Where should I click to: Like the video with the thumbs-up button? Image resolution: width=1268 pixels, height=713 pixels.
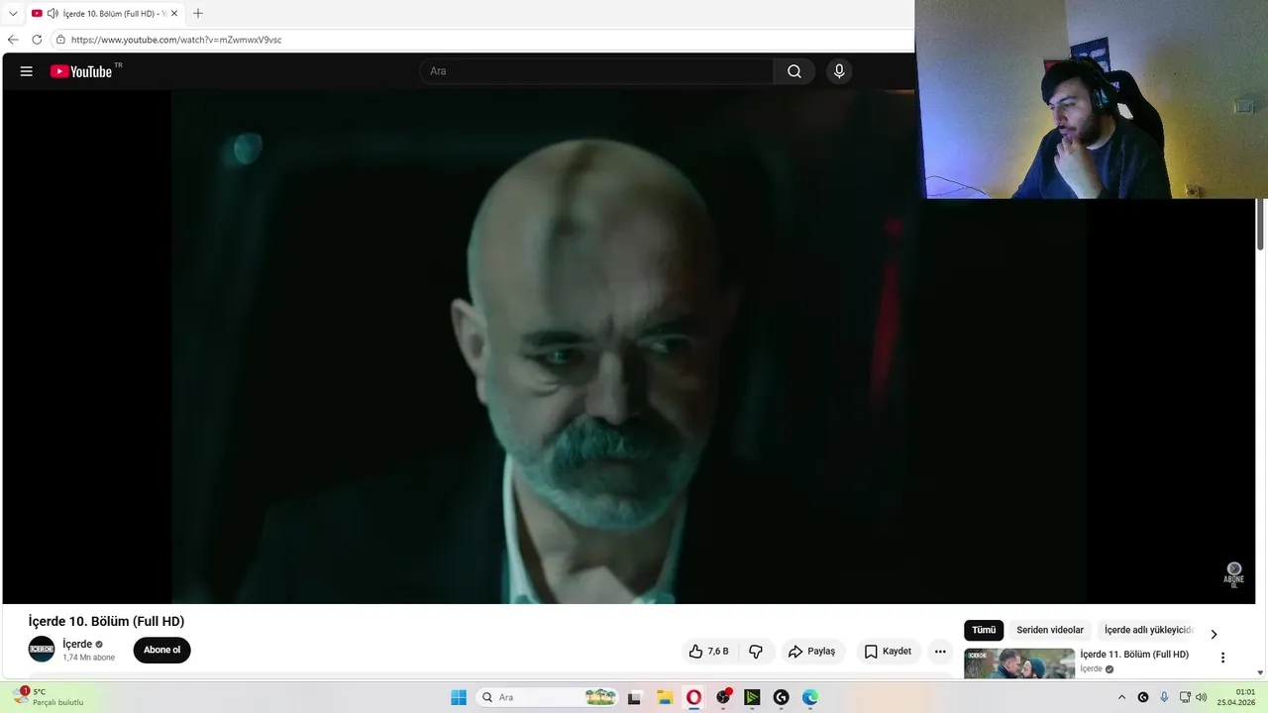point(708,651)
